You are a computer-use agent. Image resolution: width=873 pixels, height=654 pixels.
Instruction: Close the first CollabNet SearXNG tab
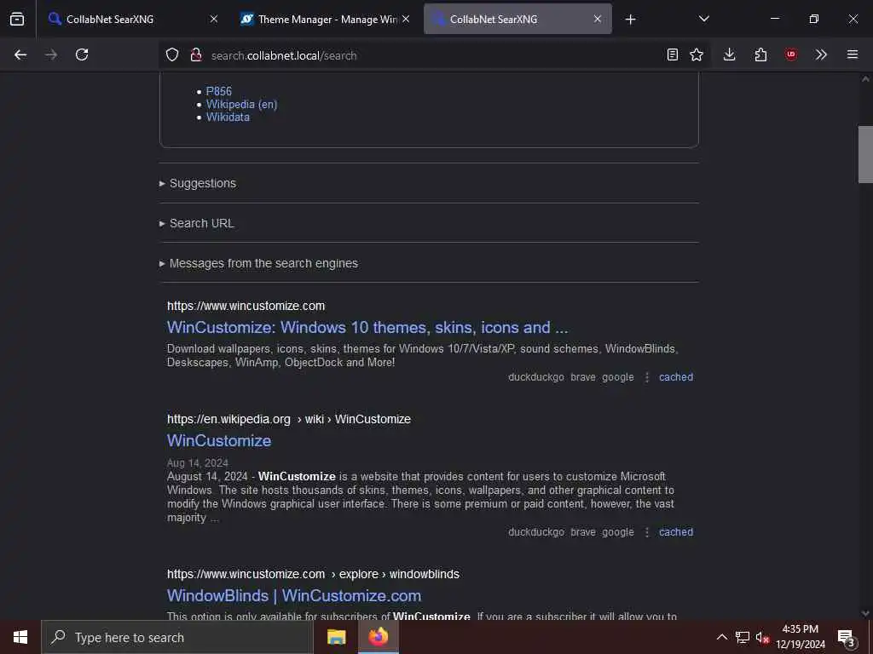tap(214, 19)
